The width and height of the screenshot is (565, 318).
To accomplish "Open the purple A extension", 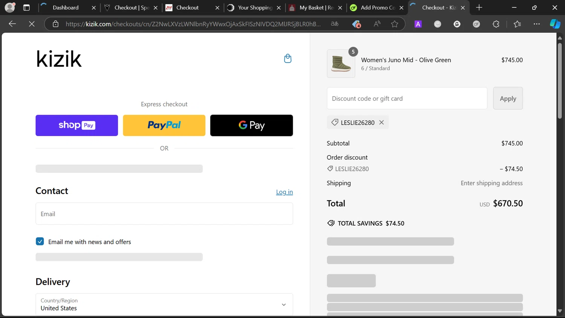I will (418, 24).
